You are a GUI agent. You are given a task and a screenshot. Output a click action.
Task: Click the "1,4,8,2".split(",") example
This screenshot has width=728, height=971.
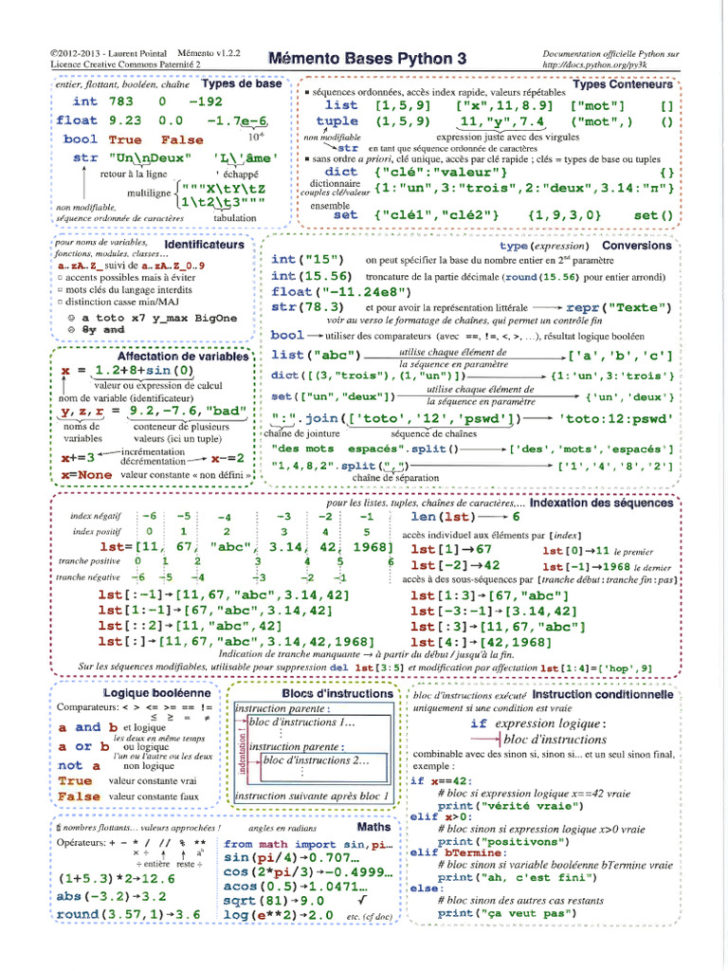pyautogui.click(x=340, y=466)
